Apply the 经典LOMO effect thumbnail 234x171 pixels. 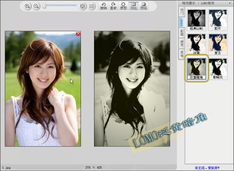(x=197, y=20)
